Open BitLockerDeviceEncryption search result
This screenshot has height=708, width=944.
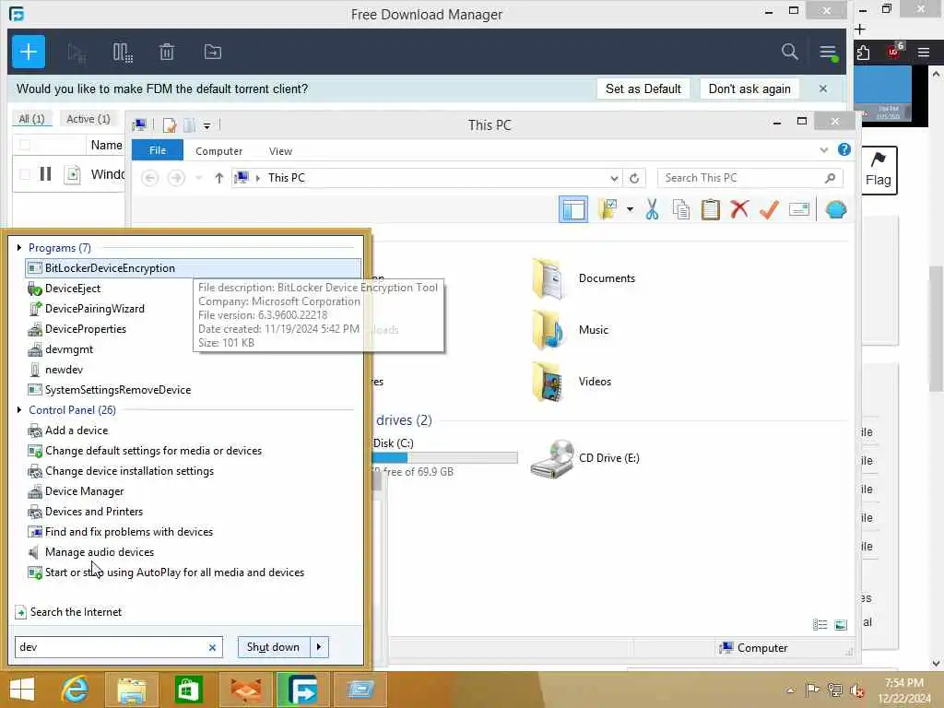(x=194, y=268)
